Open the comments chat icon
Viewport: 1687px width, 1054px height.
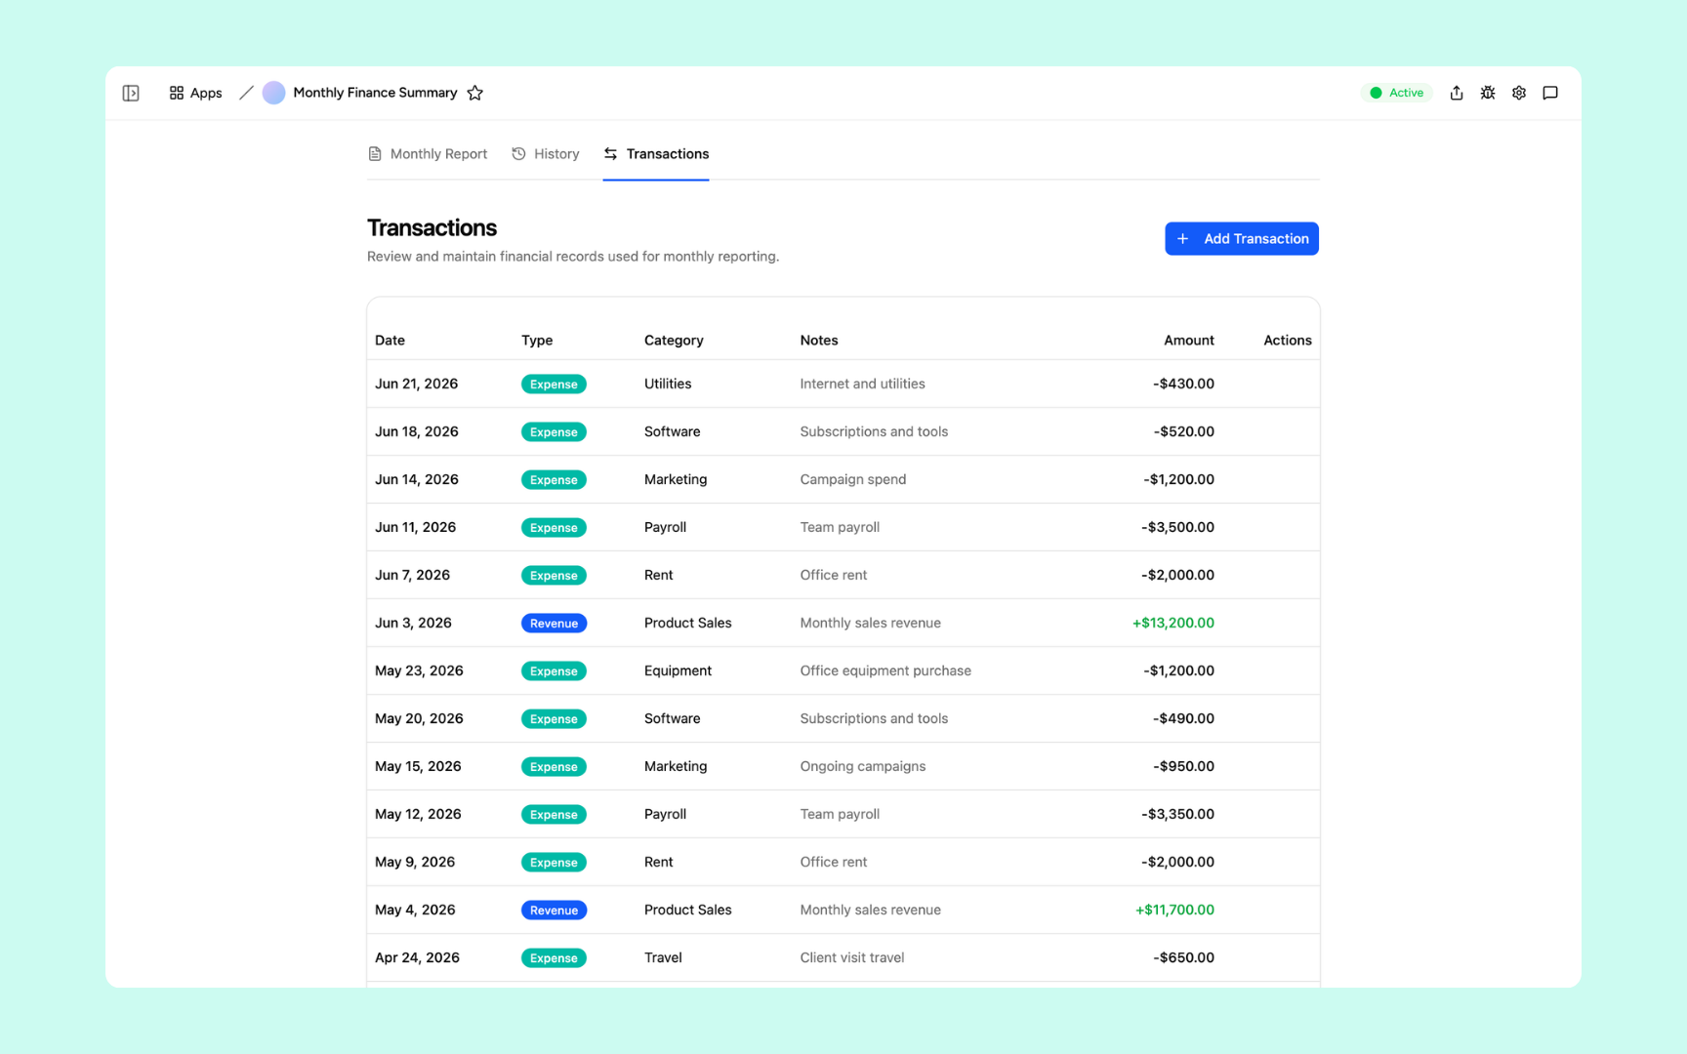[1550, 93]
